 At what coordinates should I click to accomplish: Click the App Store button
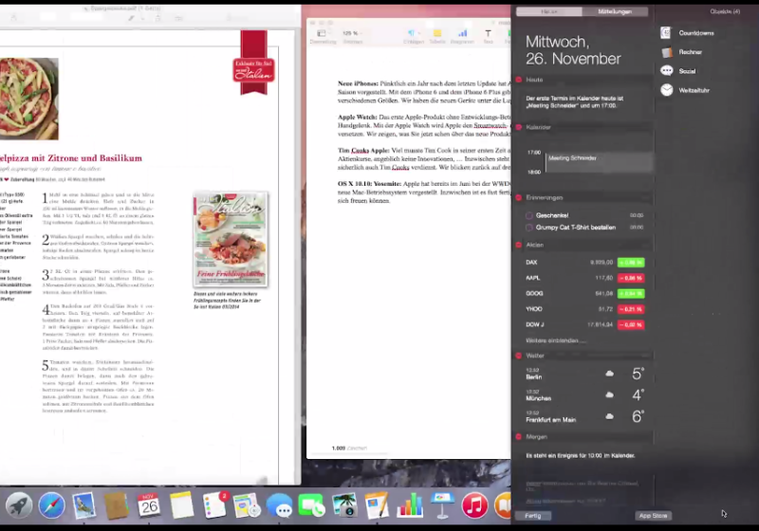click(x=653, y=516)
